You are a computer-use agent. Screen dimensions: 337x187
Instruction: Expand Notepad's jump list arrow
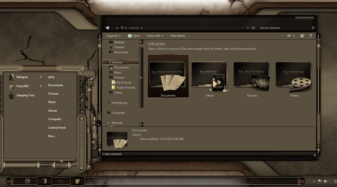click(41, 77)
